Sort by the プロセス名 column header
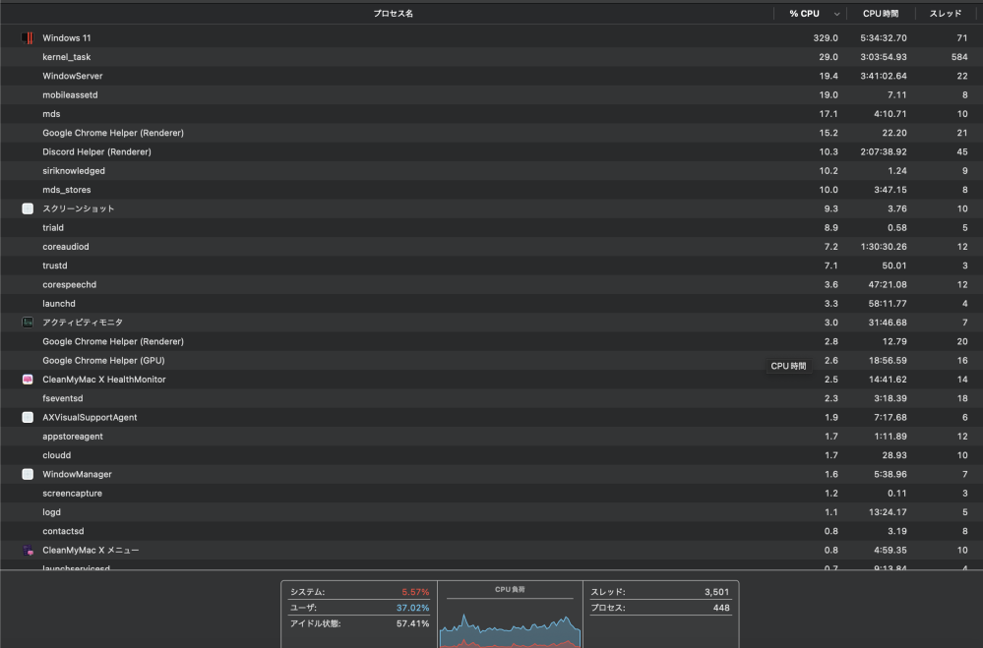 coord(393,13)
